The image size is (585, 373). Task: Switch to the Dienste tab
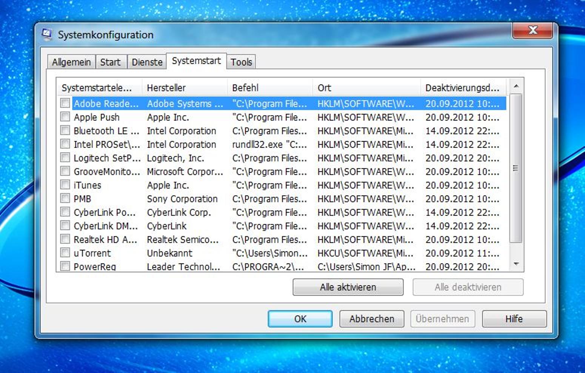[147, 62]
